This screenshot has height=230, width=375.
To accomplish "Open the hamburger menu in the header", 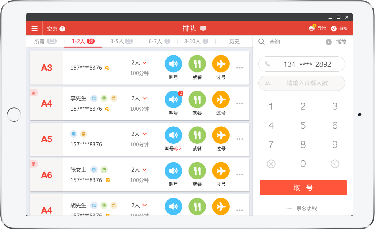I will [x=35, y=28].
